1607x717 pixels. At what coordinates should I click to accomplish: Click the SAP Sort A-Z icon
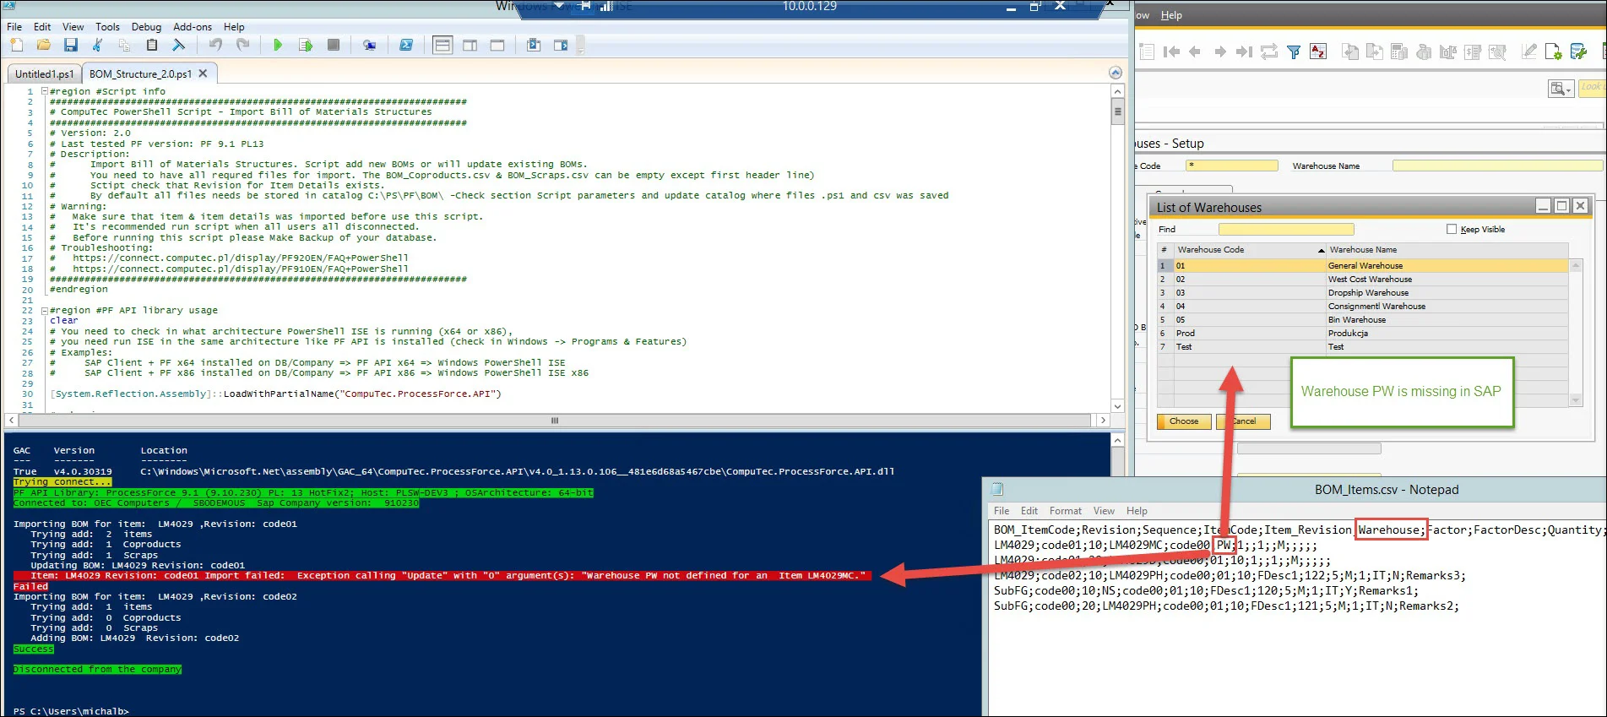1318,52
